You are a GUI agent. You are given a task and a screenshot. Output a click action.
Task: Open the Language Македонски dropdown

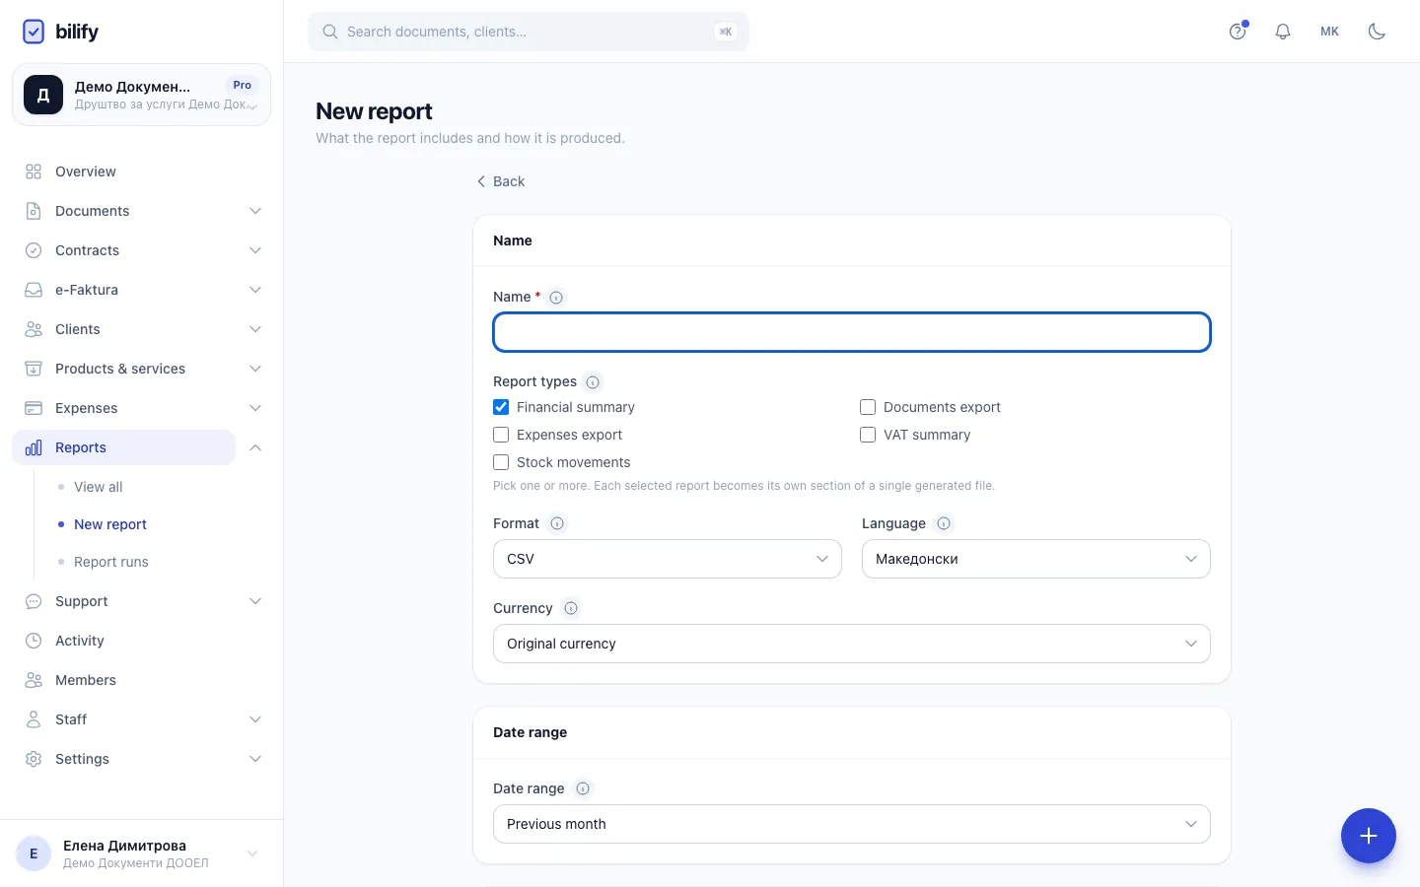(x=1036, y=559)
